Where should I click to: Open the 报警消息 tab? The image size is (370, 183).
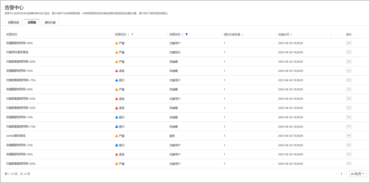click(14, 23)
